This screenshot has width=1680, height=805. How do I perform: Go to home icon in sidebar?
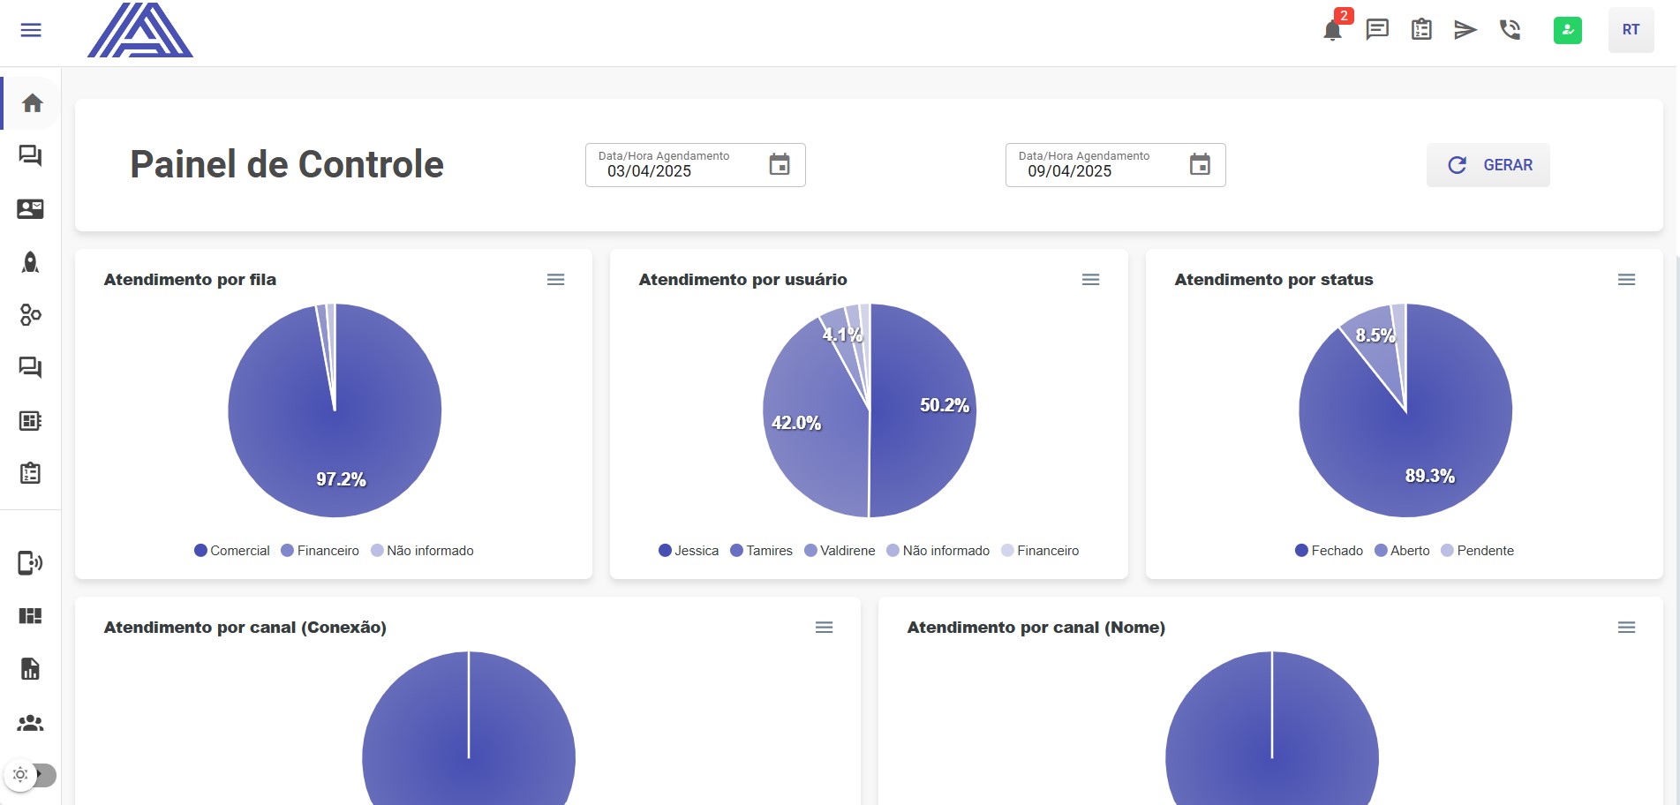coord(32,103)
